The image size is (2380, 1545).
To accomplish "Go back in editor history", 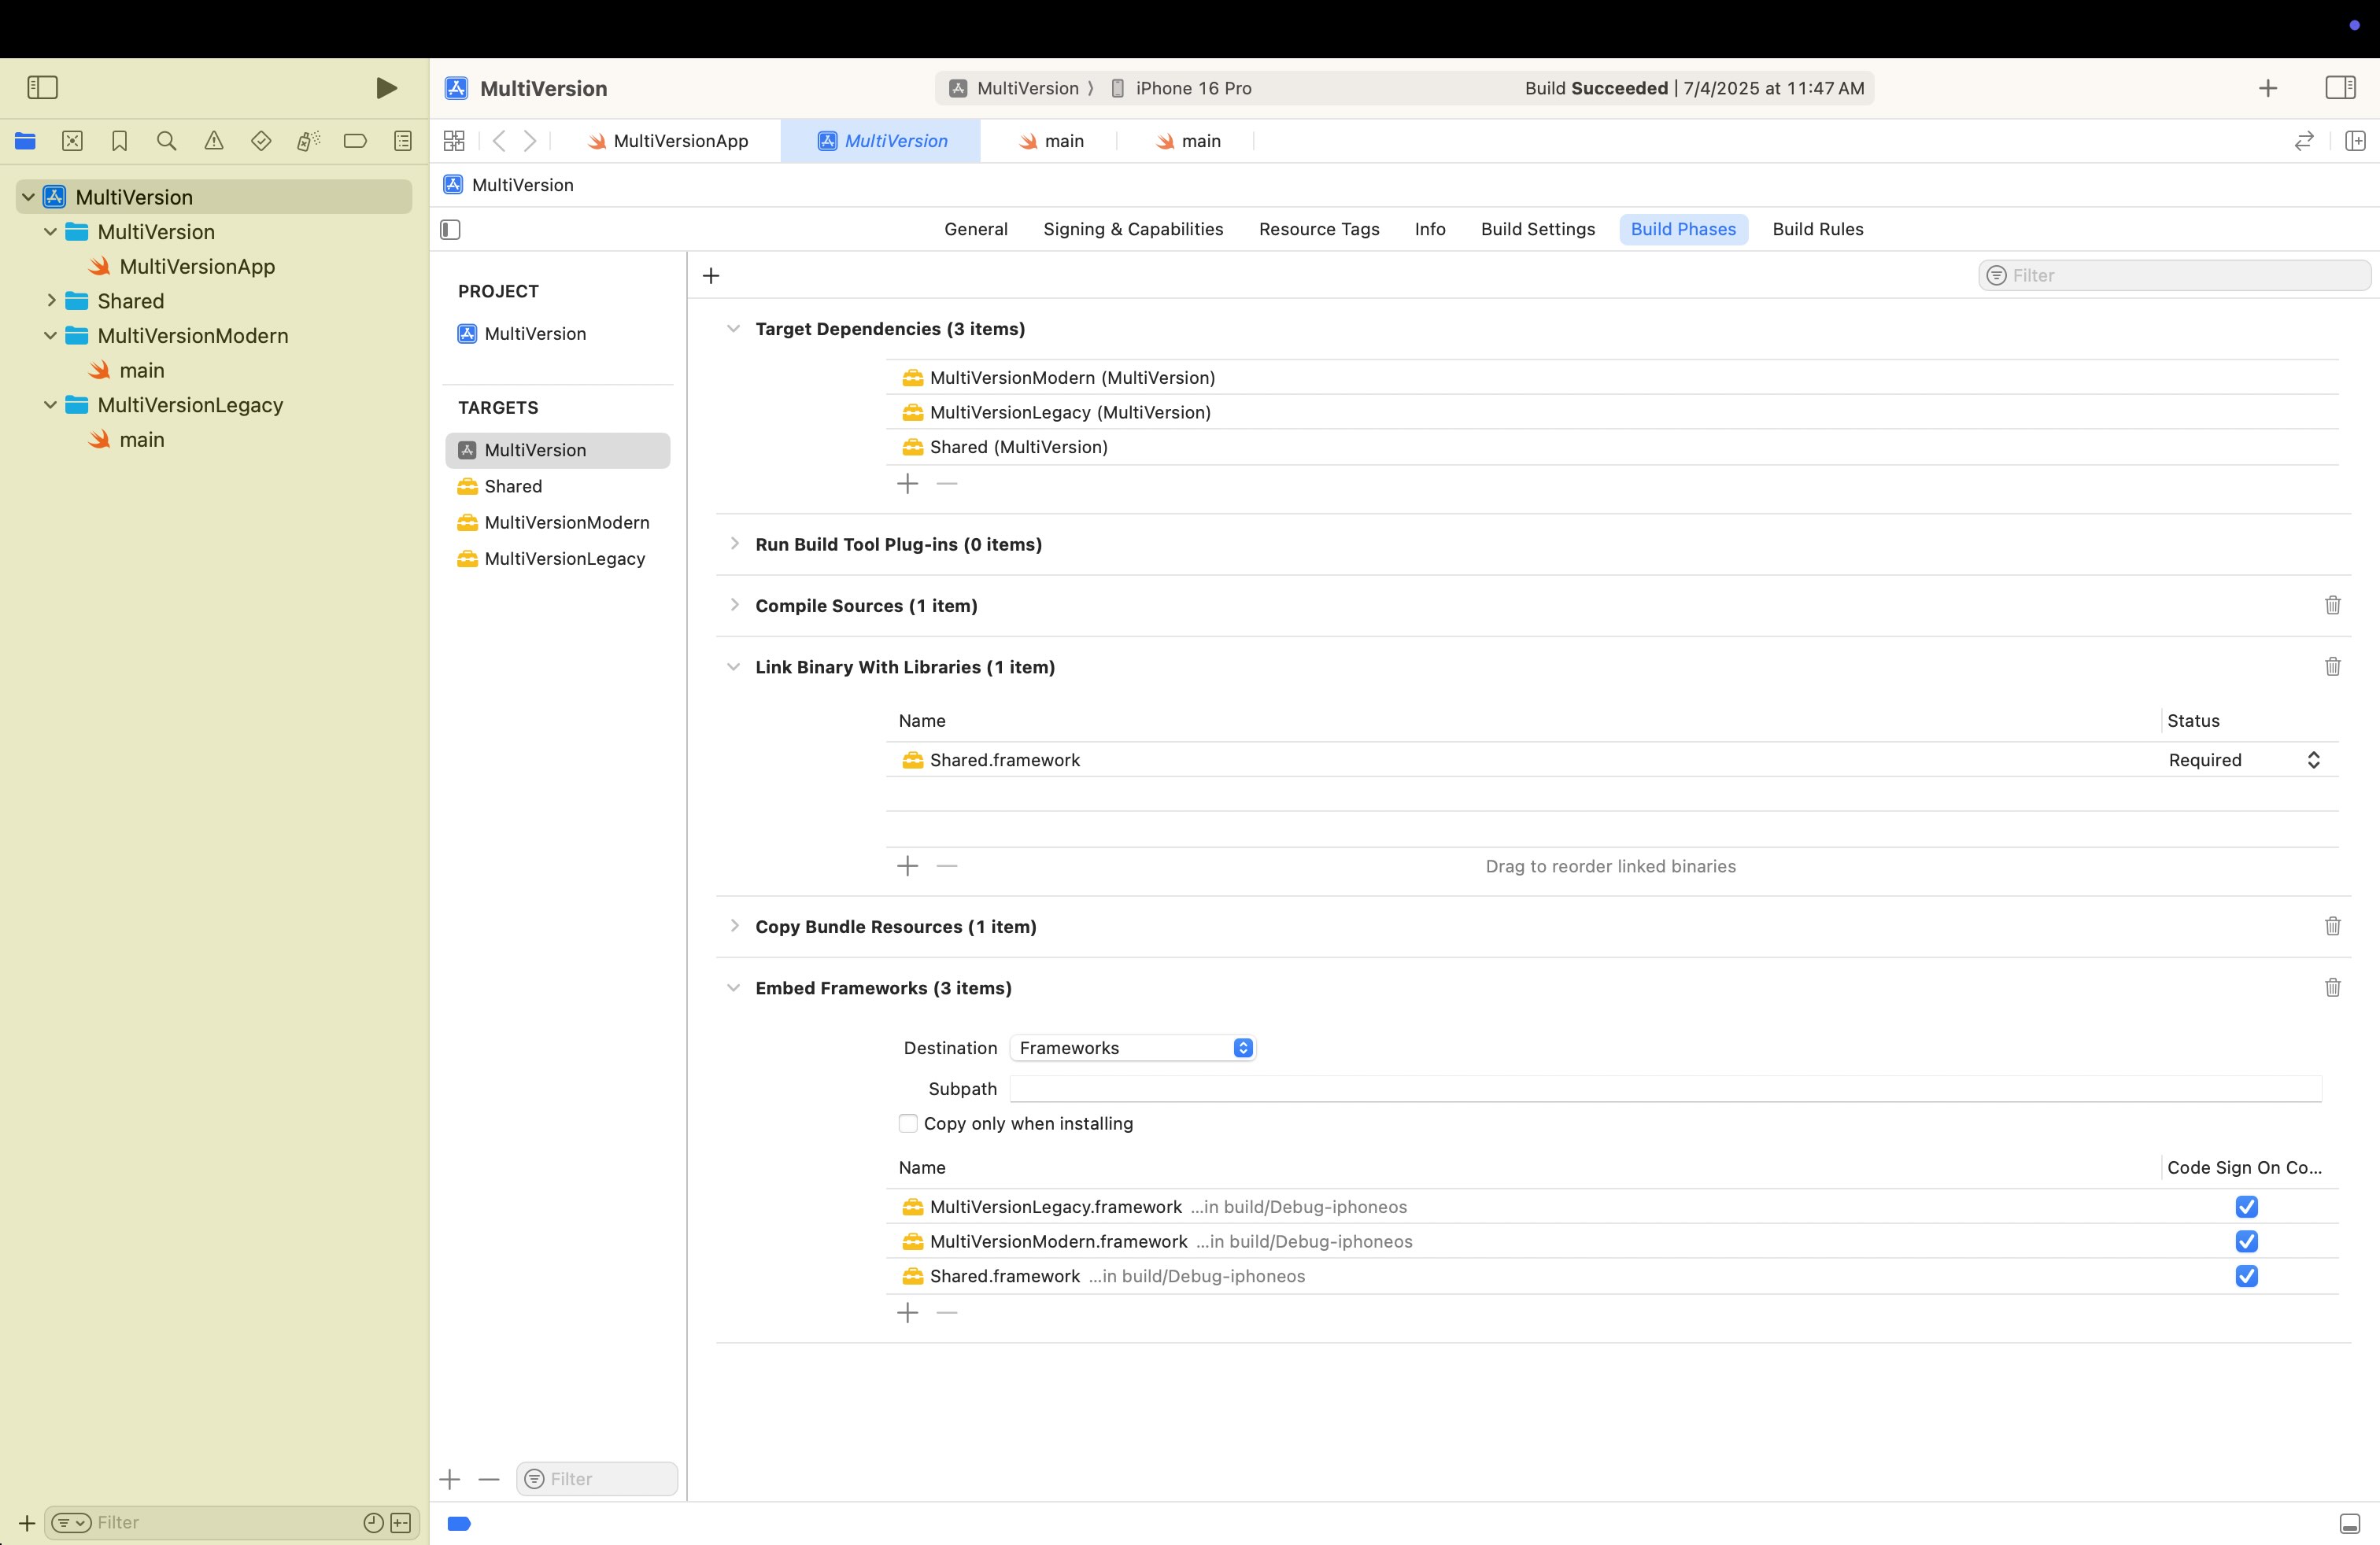I will click(499, 141).
